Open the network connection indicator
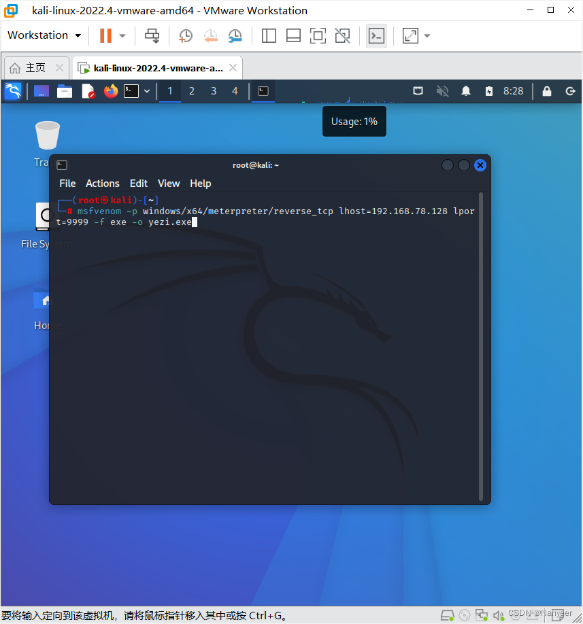 coord(418,91)
